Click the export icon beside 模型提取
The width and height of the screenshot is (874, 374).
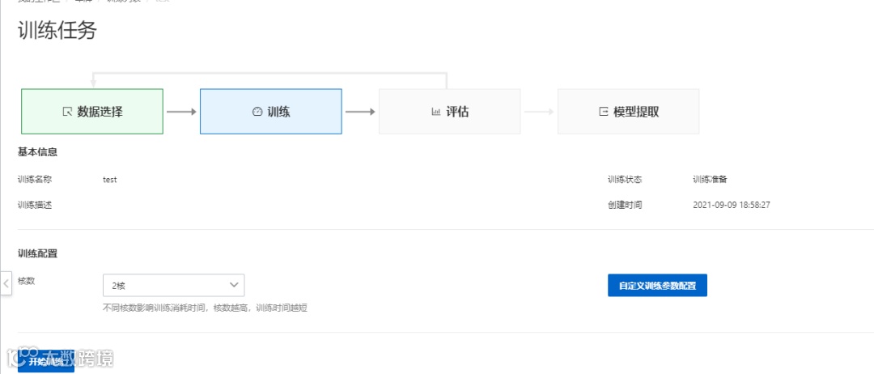(603, 112)
